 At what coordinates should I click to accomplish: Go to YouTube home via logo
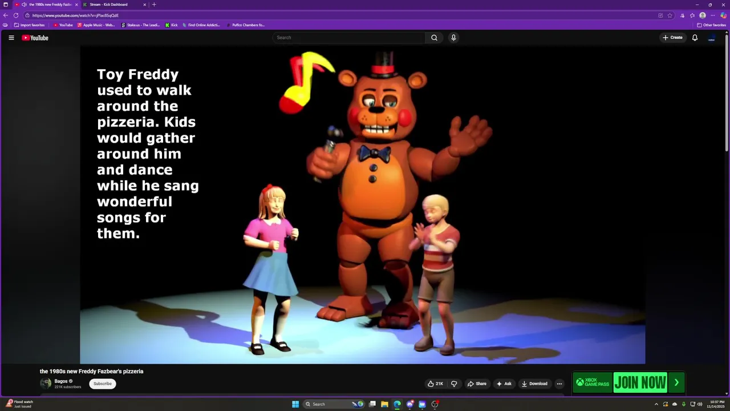click(35, 38)
